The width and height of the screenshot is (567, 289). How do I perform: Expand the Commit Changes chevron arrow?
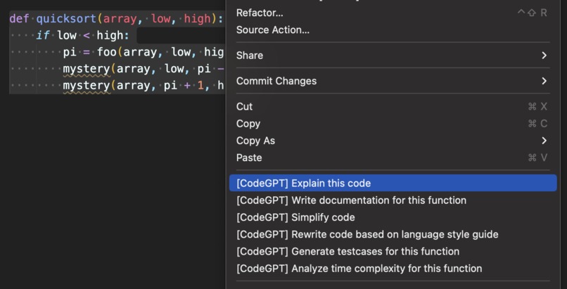point(544,81)
